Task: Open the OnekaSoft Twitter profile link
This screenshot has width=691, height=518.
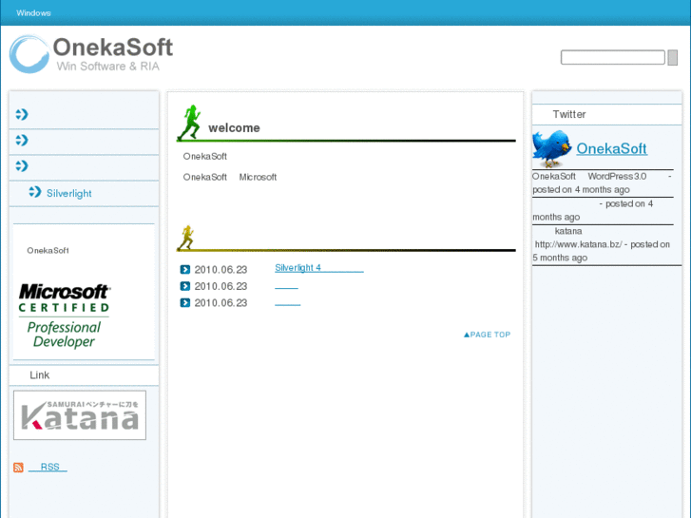Action: coord(612,148)
